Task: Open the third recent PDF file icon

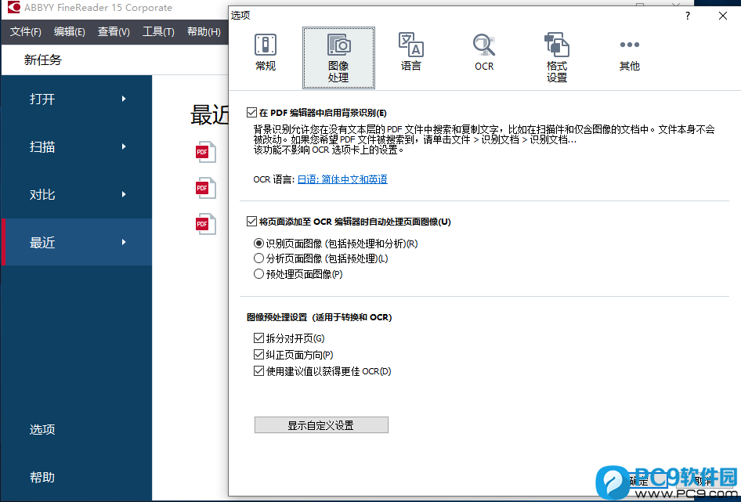Action: [205, 224]
